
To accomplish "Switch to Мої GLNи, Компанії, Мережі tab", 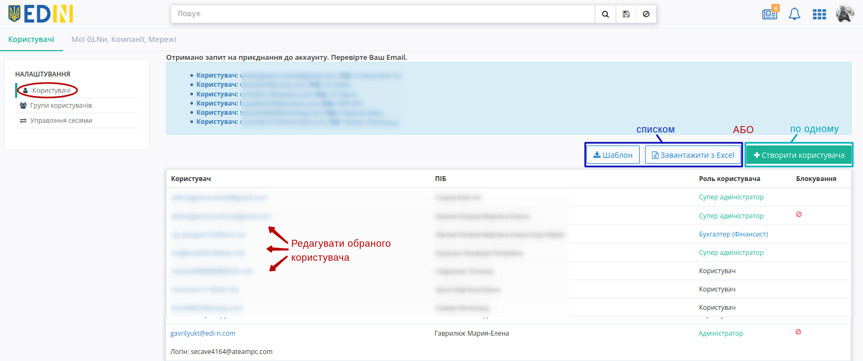I will tap(124, 39).
